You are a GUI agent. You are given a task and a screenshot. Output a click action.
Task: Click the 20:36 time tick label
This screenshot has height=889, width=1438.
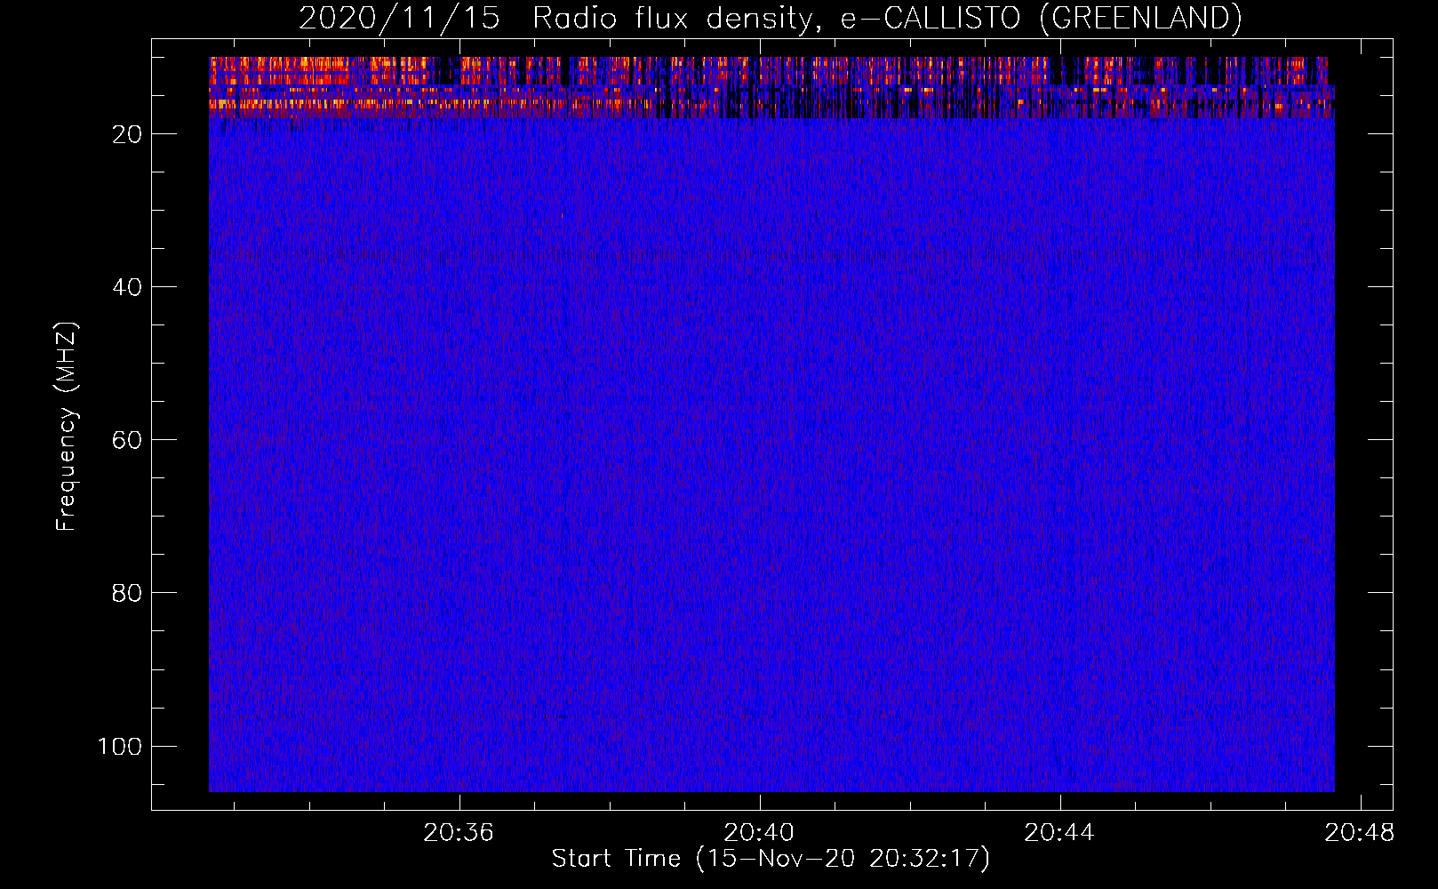pos(459,833)
